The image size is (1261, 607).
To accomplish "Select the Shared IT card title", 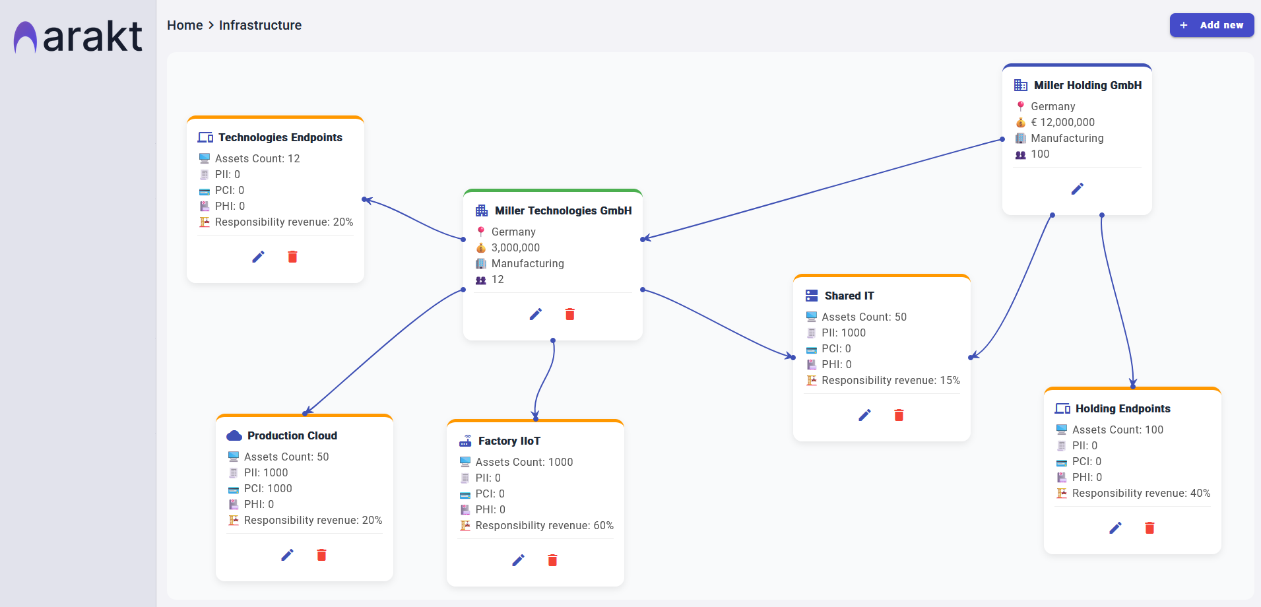I will point(849,296).
